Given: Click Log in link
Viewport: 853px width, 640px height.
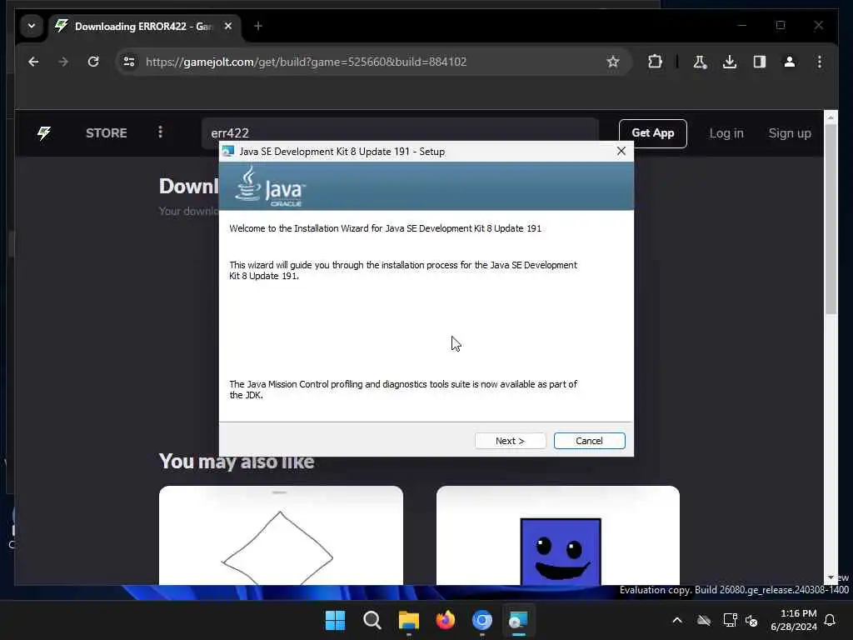Looking at the screenshot, I should pos(726,133).
